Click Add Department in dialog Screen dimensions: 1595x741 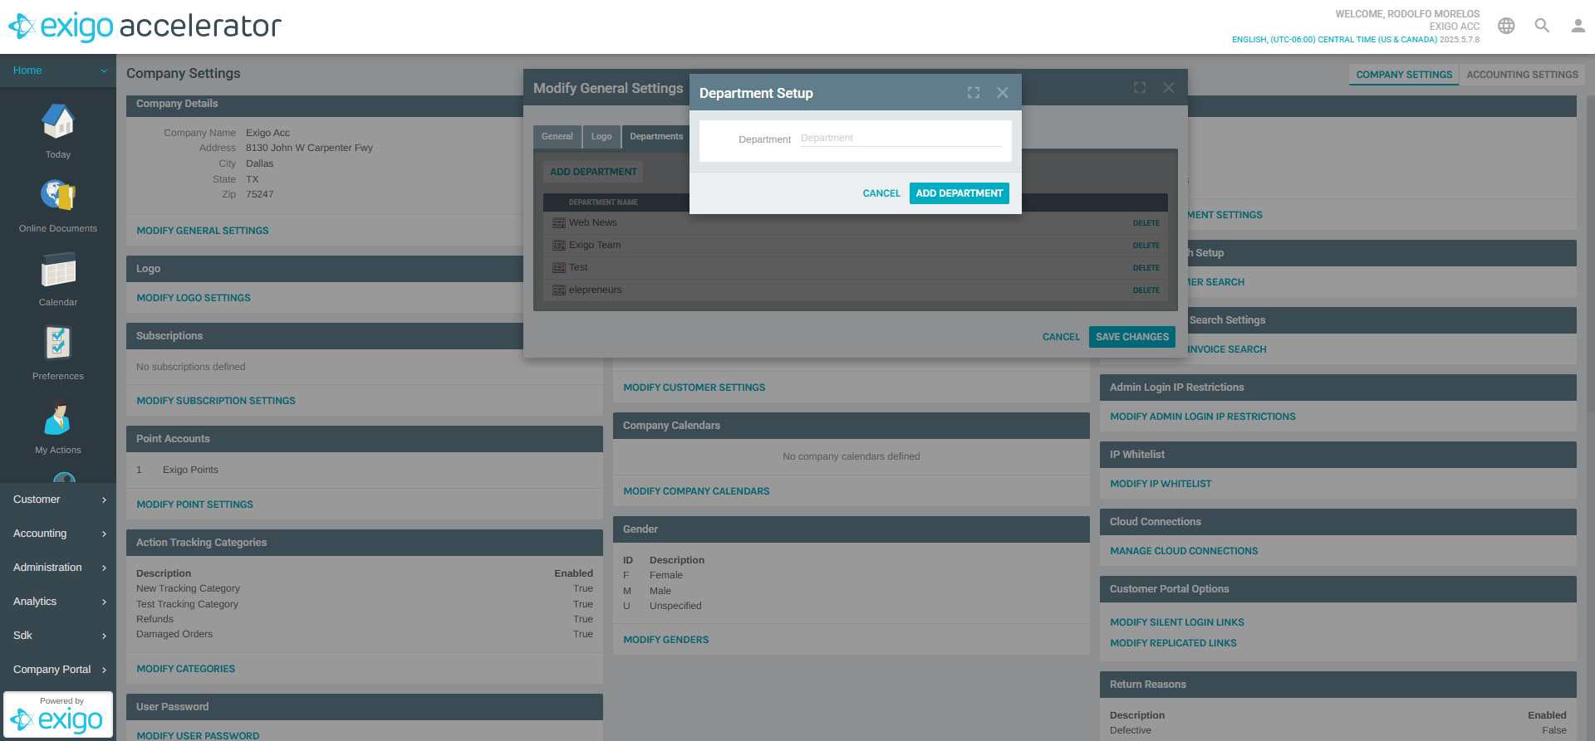tap(959, 193)
